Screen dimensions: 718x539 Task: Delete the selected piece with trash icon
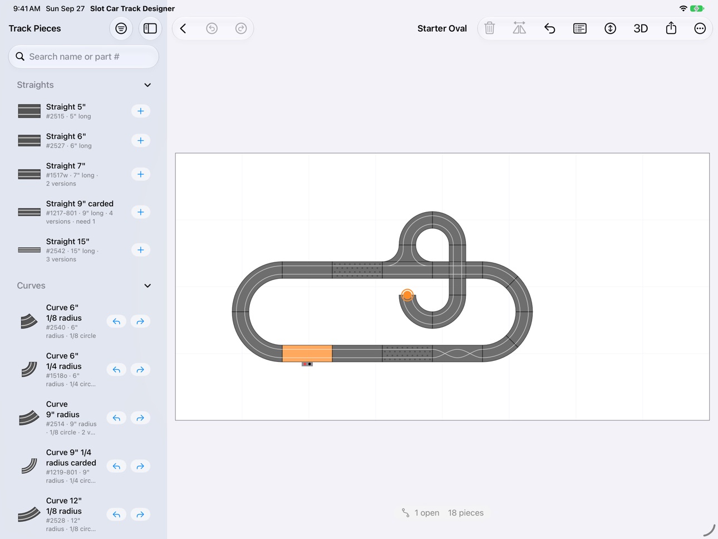tap(490, 28)
